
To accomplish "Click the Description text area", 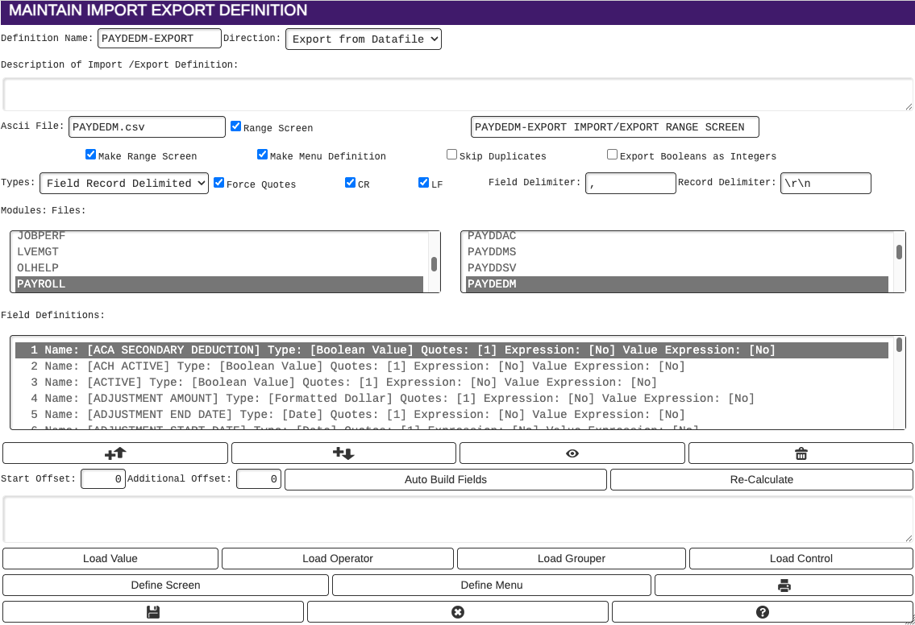I will [x=458, y=94].
